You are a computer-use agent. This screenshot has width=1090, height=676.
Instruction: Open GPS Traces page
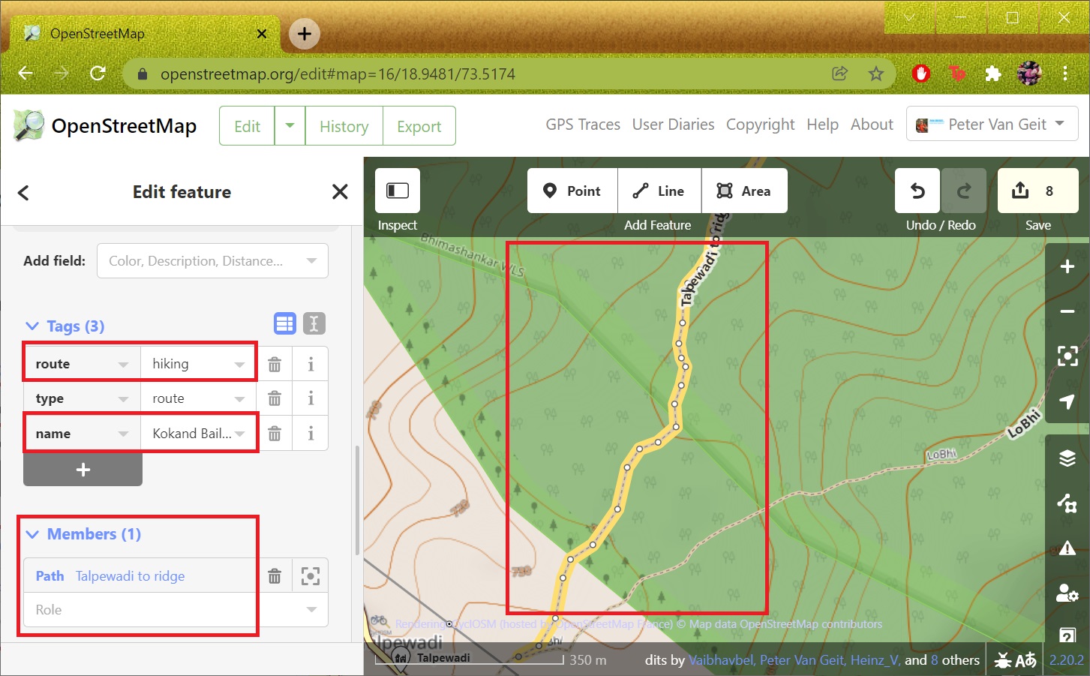(x=583, y=125)
